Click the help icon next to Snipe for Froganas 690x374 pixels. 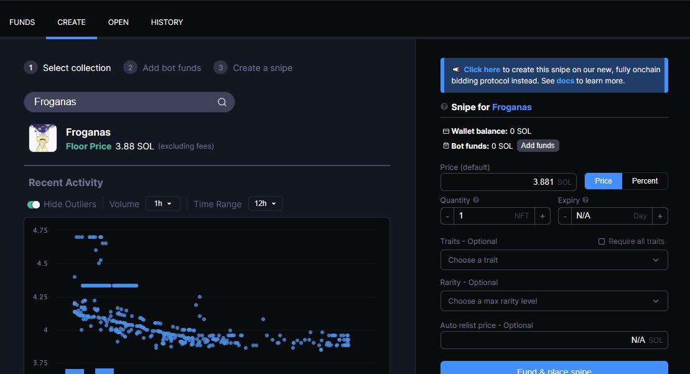pos(443,106)
